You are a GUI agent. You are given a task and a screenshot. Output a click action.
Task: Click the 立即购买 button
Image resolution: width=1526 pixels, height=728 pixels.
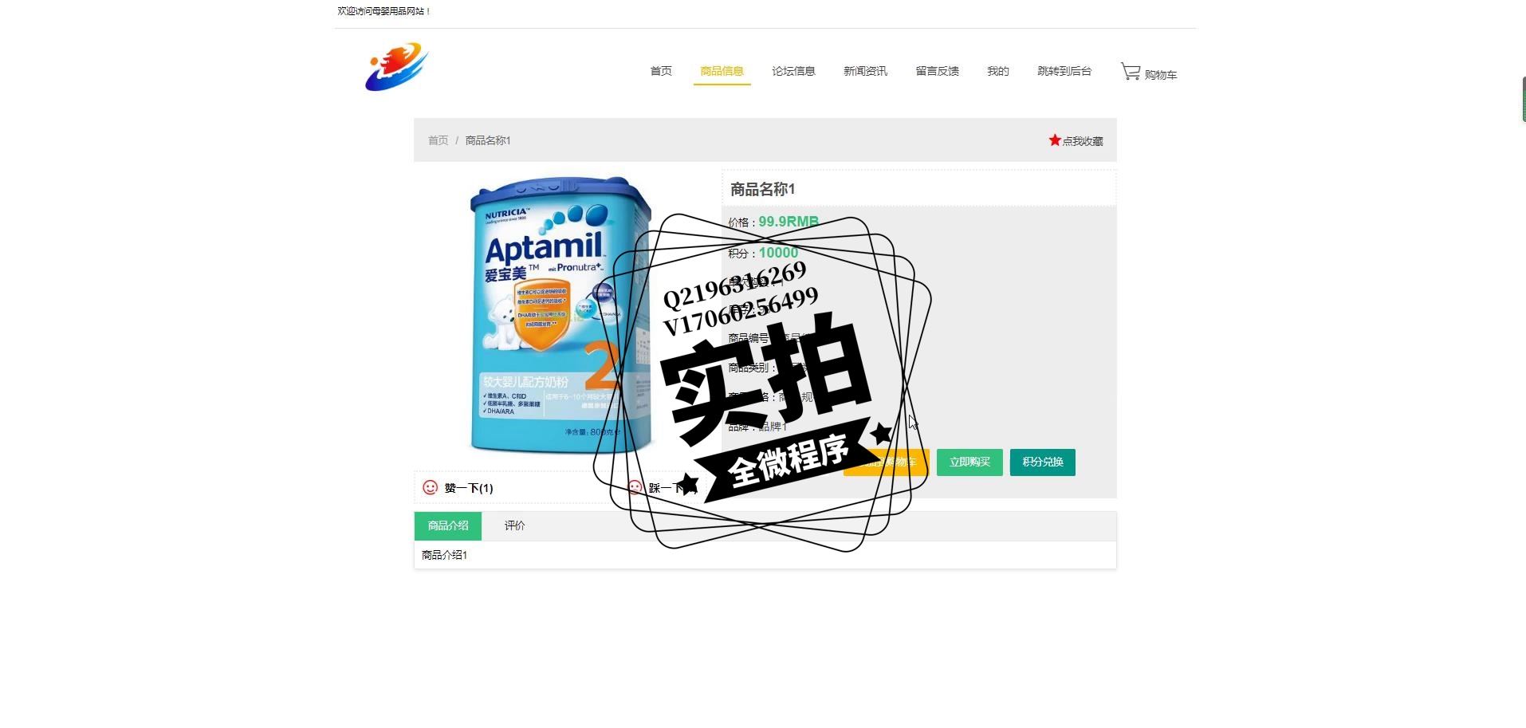(x=969, y=462)
